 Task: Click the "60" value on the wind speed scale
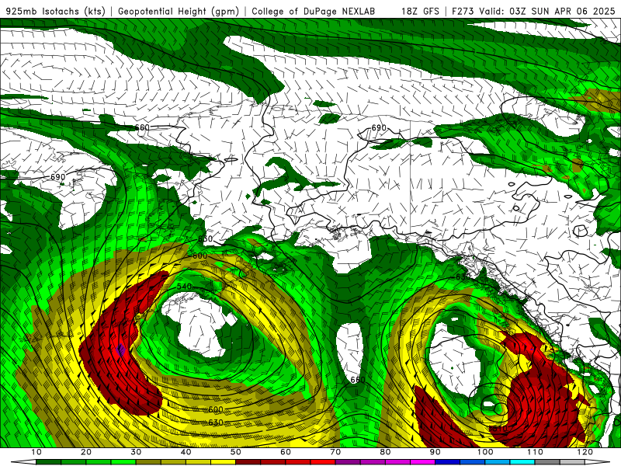[x=286, y=452]
